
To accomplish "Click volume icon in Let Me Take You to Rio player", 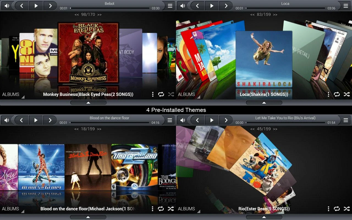I will click(183, 120).
